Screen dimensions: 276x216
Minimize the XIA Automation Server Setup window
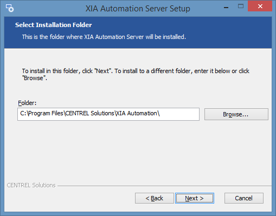tap(226, 8)
